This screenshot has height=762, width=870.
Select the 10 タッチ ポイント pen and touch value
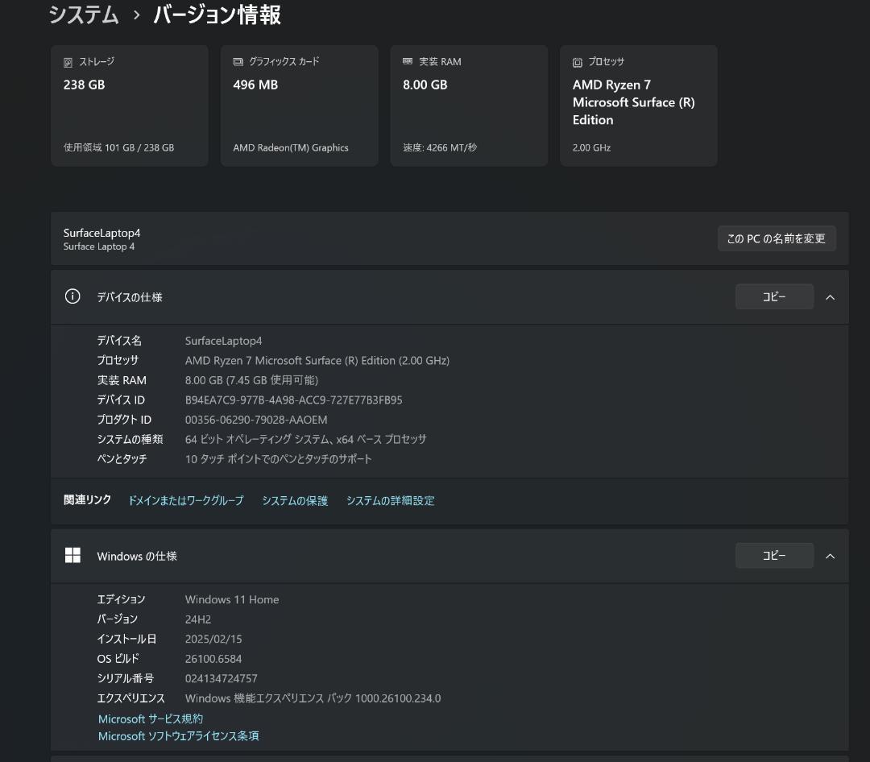pyautogui.click(x=278, y=459)
